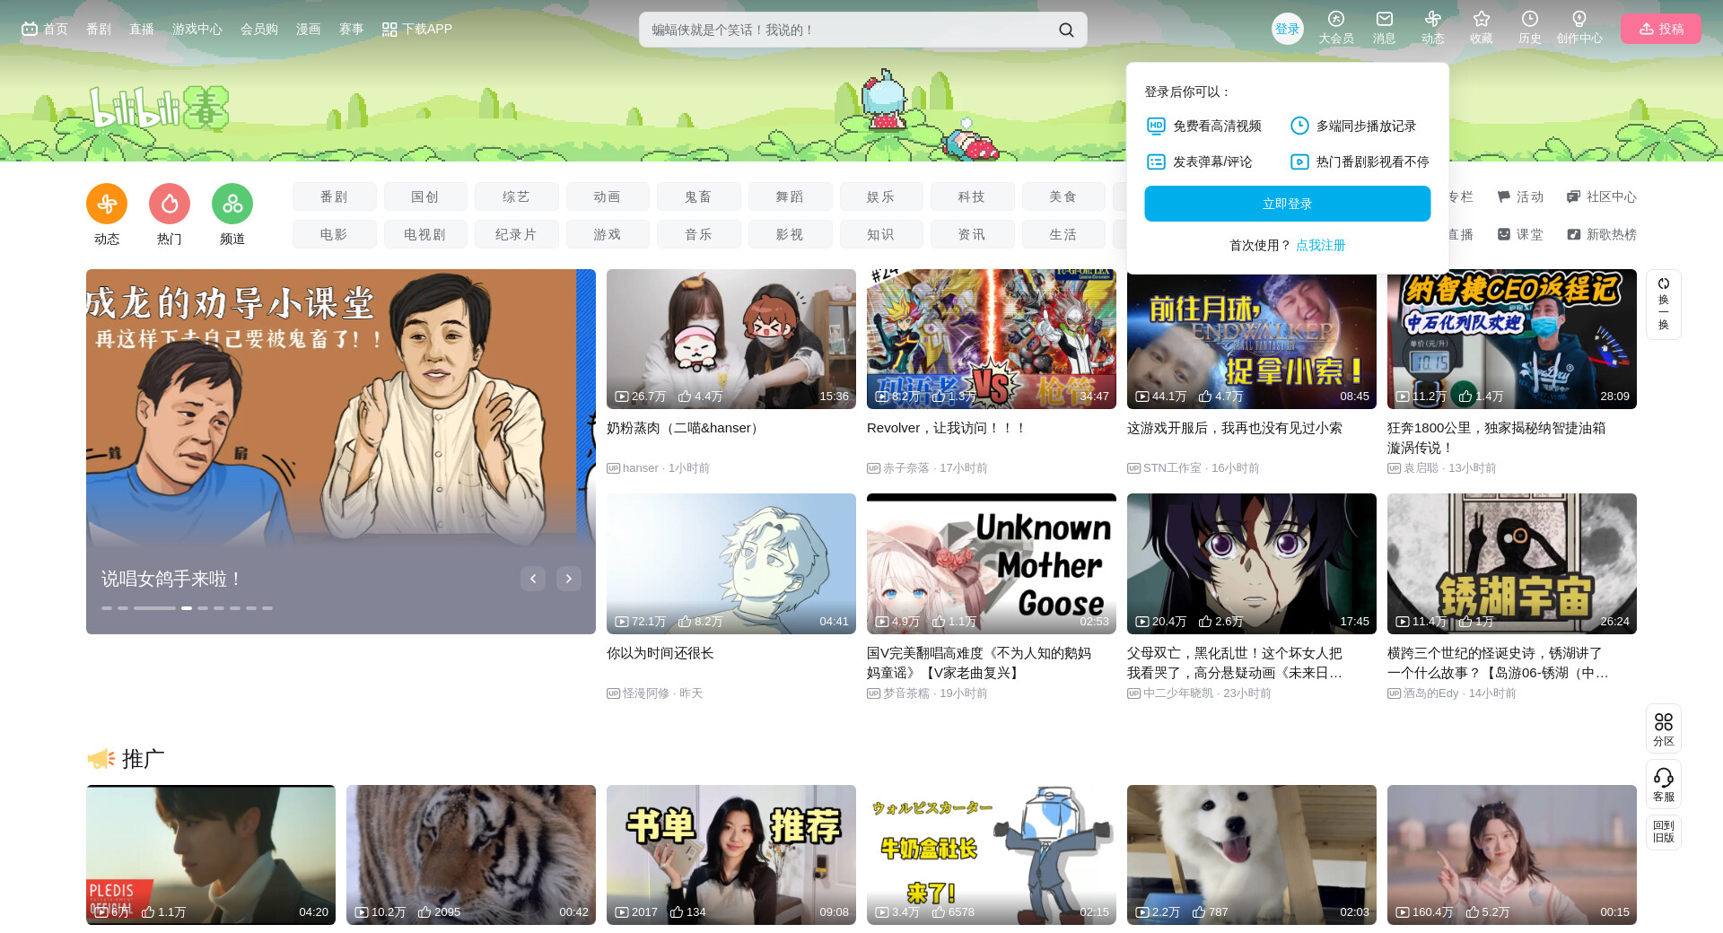Open the white Samoyed dog promoted thumbnail

pyautogui.click(x=1252, y=855)
